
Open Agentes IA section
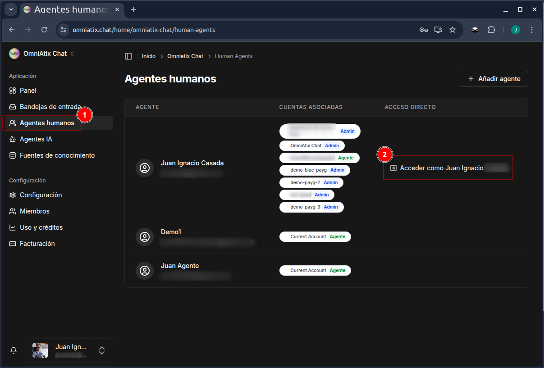coord(36,139)
